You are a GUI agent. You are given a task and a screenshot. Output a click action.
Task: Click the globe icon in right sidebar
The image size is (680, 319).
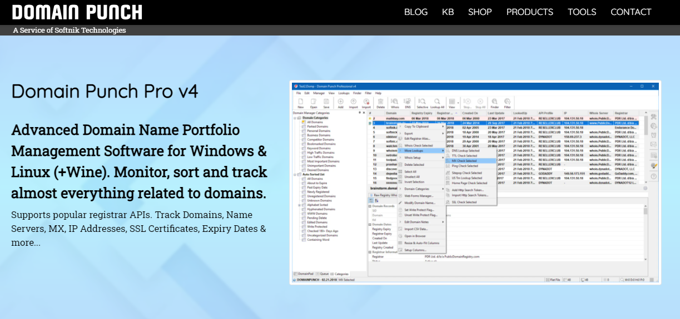point(654,126)
